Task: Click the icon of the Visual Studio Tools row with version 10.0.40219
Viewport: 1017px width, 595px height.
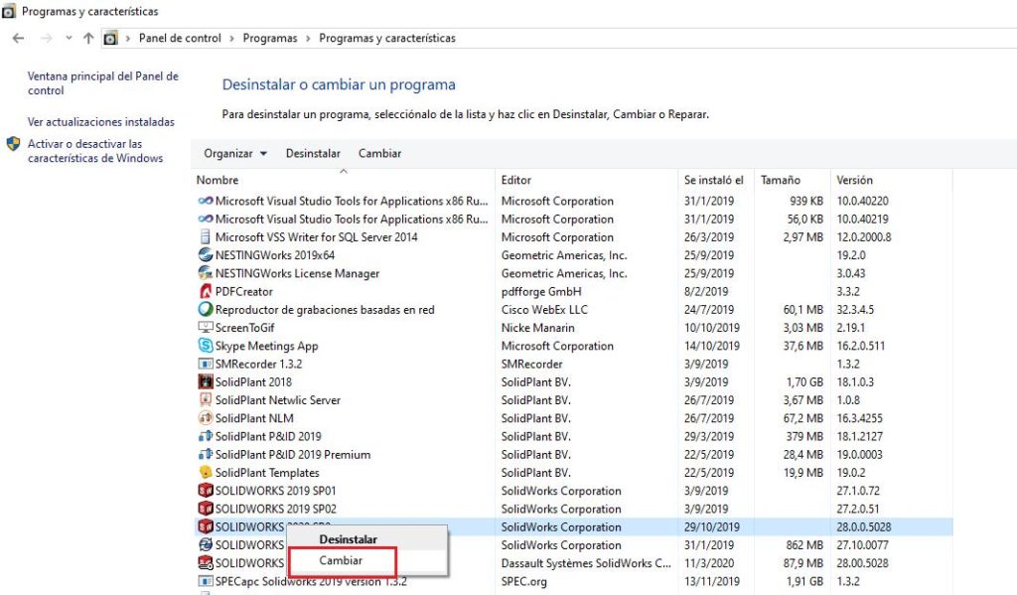Action: pyautogui.click(x=206, y=220)
